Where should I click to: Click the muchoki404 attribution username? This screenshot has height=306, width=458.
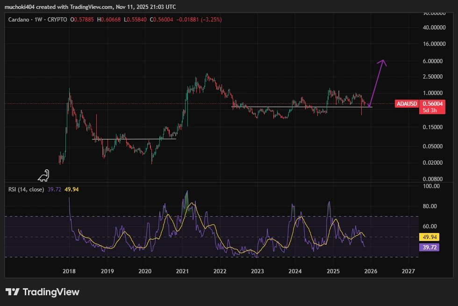tap(20, 7)
